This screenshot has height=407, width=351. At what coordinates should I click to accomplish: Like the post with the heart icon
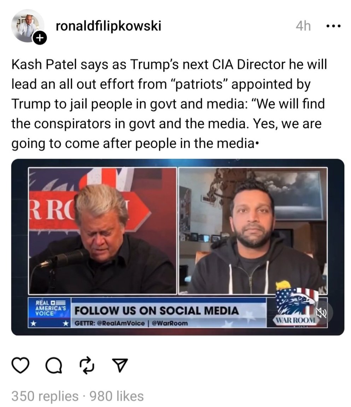point(21,365)
